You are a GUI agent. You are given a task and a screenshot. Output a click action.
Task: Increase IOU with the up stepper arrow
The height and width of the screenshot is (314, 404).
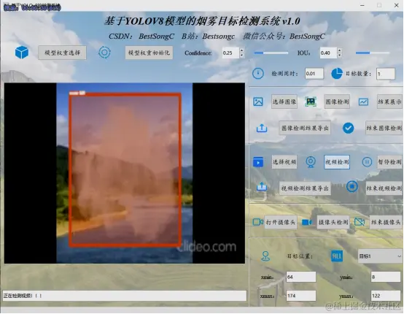339,50
